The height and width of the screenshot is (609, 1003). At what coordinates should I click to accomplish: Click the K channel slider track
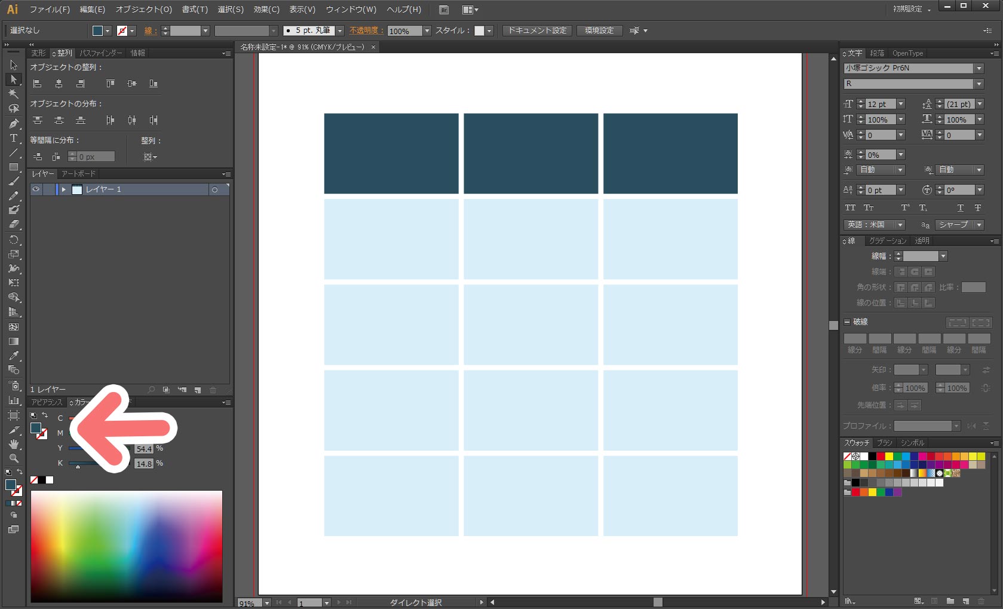tap(99, 463)
